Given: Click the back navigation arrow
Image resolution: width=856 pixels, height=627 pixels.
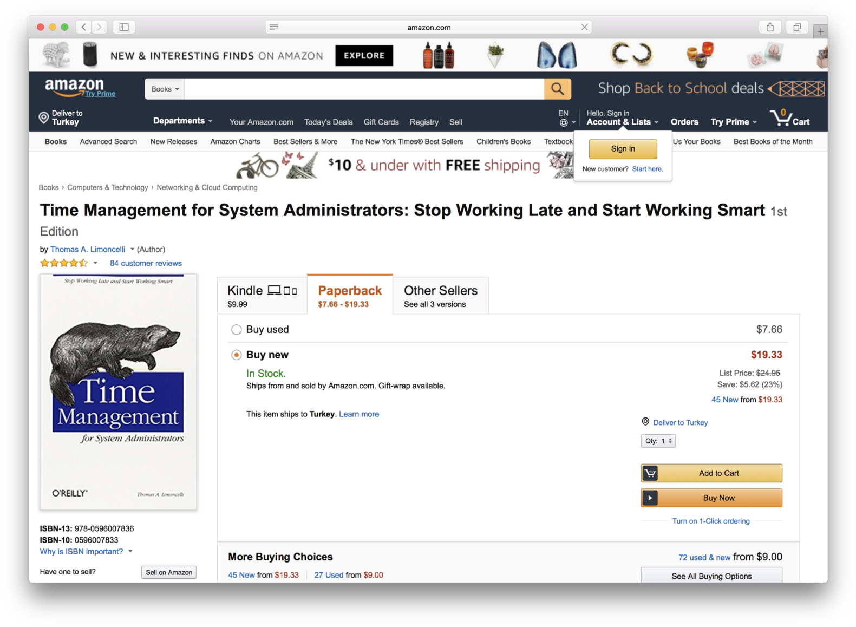Looking at the screenshot, I should (83, 27).
